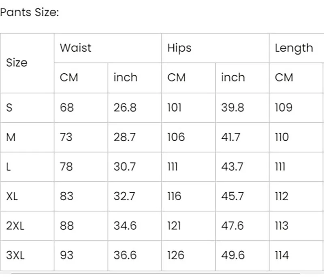324x278 pixels.
Task: Click waist value 68 for size S
Action: click(81, 108)
